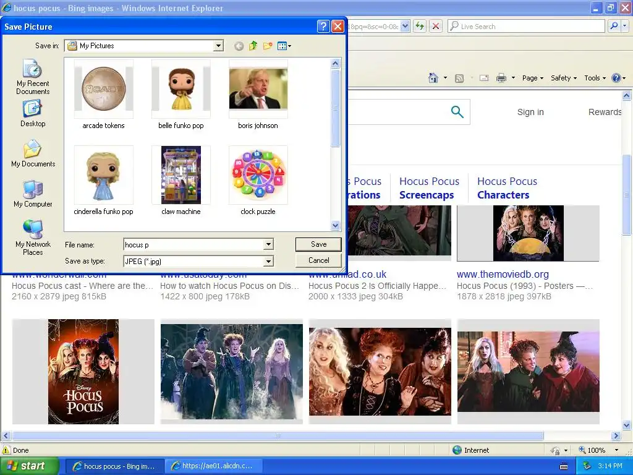The image size is (633, 475).
Task: Click the Internet zone globe in status bar
Action: [x=457, y=450]
